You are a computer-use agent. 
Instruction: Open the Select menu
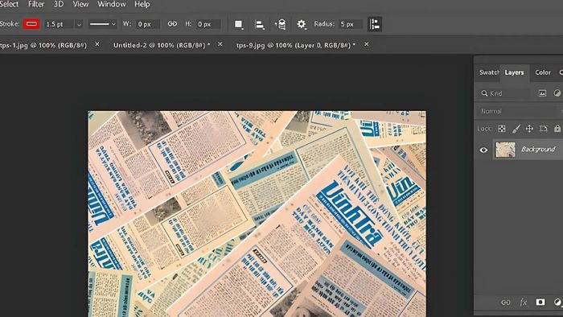click(x=9, y=4)
